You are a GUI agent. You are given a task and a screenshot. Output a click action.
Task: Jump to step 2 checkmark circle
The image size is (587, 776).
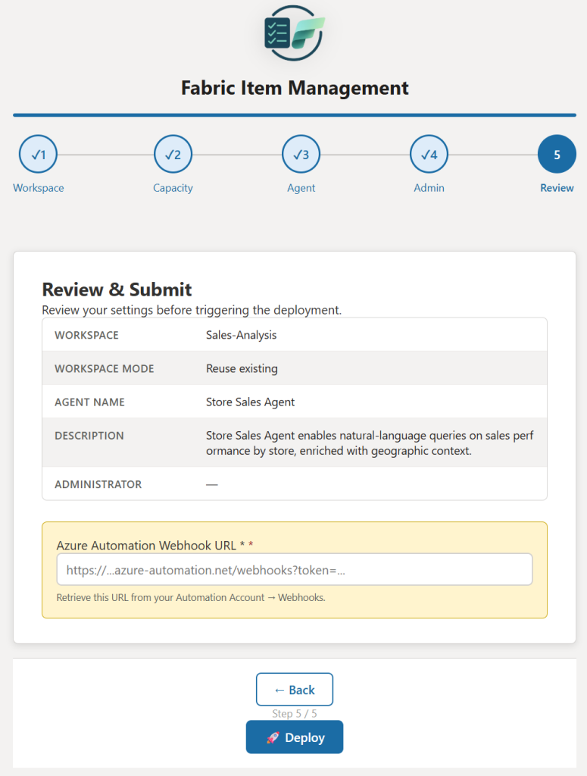[173, 155]
